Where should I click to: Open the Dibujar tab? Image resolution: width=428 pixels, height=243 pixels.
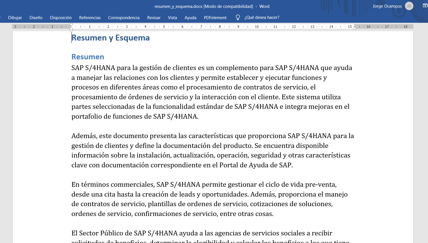pos(15,17)
